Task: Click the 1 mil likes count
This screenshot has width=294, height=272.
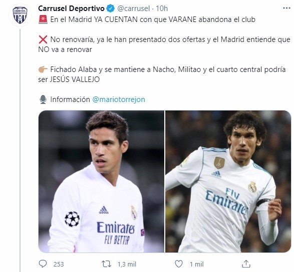Action: (196, 264)
